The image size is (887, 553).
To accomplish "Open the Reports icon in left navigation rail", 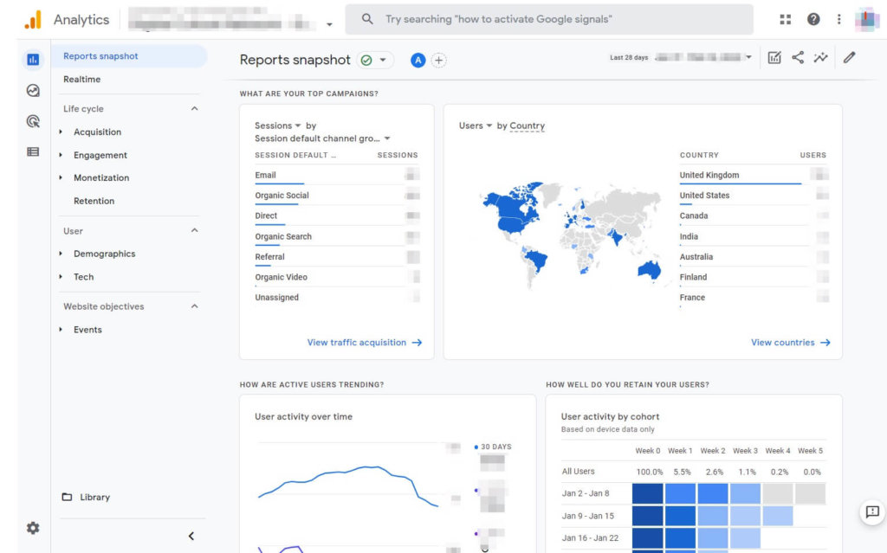I will [33, 59].
